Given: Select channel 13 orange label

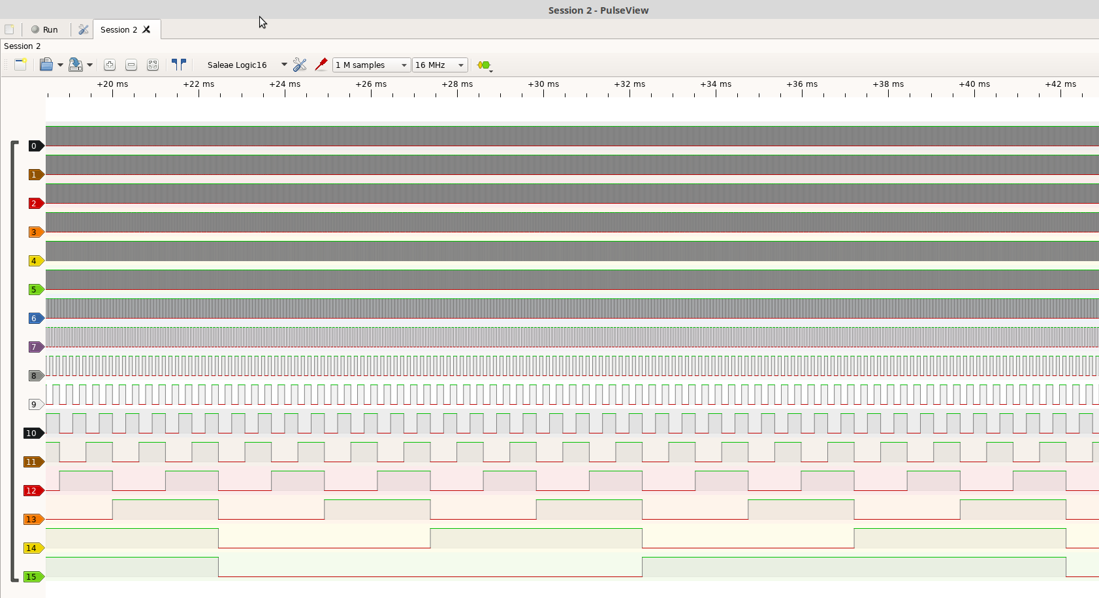Looking at the screenshot, I should tap(33, 519).
